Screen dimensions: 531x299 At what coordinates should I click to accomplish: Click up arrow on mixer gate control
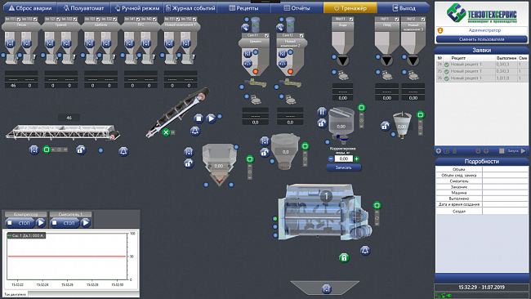tap(377, 212)
